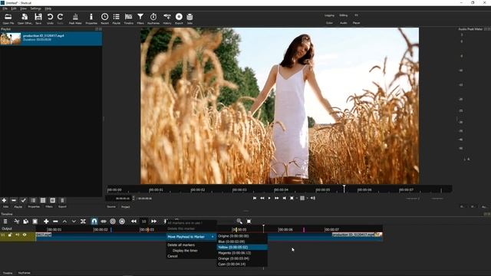Click the timeline Copy icon

(x=25, y=222)
